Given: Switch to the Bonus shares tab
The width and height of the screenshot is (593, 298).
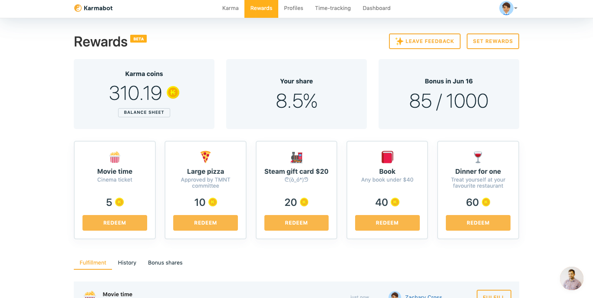Looking at the screenshot, I should (x=165, y=263).
